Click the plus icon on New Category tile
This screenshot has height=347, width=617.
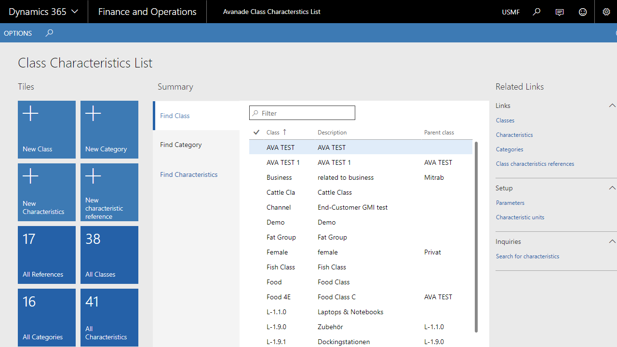93,114
